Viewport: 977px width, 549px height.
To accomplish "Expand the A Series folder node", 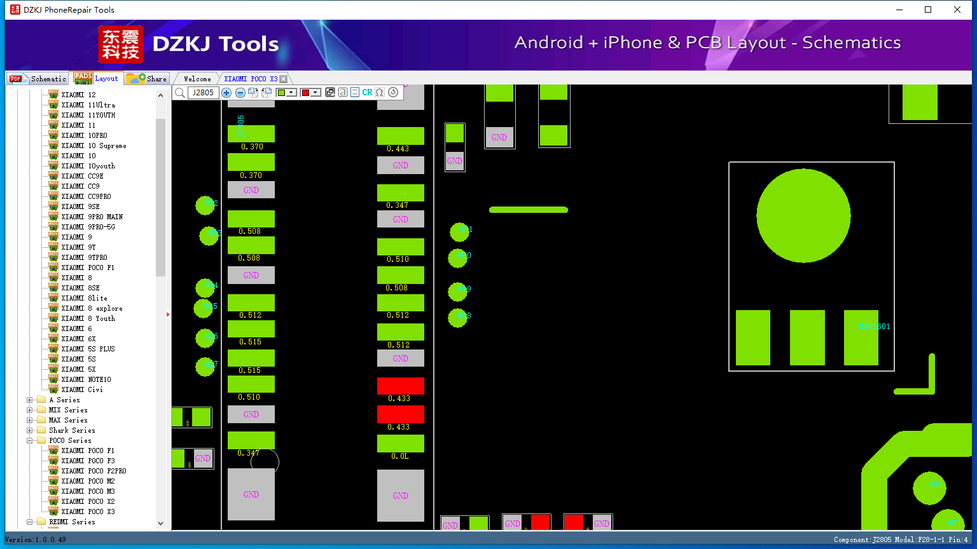I will [x=30, y=400].
